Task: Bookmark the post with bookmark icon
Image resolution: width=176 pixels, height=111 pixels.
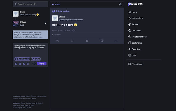Action: tap(102, 41)
